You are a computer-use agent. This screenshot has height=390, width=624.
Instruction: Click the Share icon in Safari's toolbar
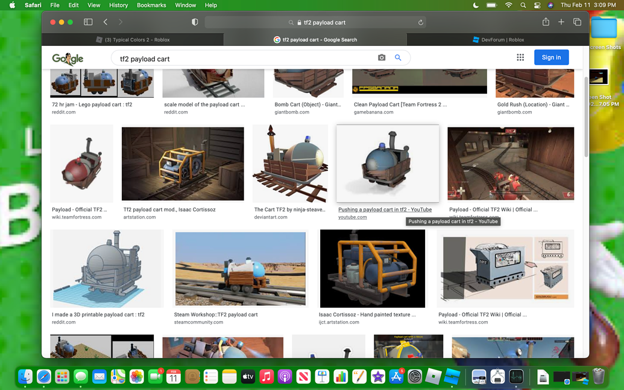545,21
